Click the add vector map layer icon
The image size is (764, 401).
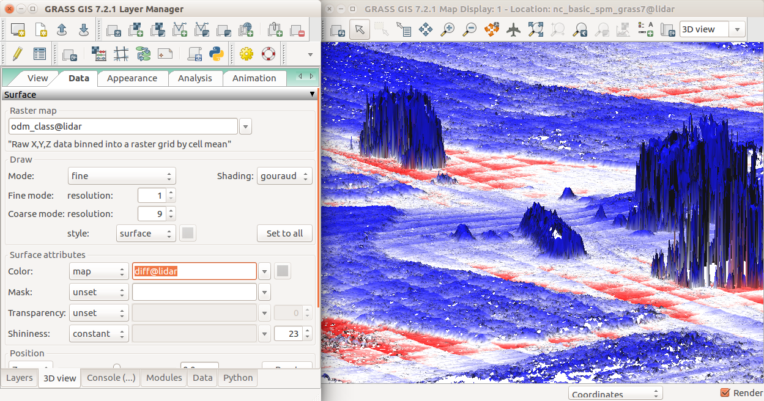[x=180, y=29]
